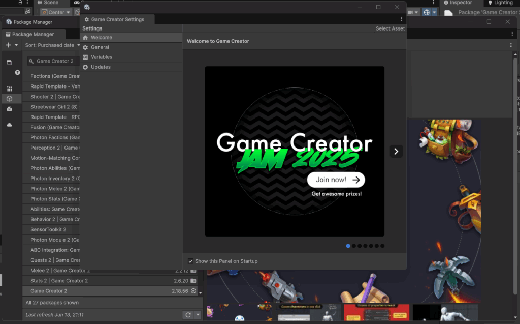Select the Quests 2 package row
Screen dimensions: 520x324
point(51,260)
